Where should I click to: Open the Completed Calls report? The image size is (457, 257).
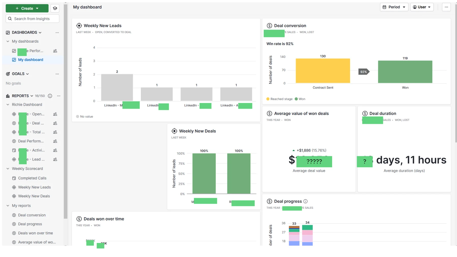[x=32, y=178]
